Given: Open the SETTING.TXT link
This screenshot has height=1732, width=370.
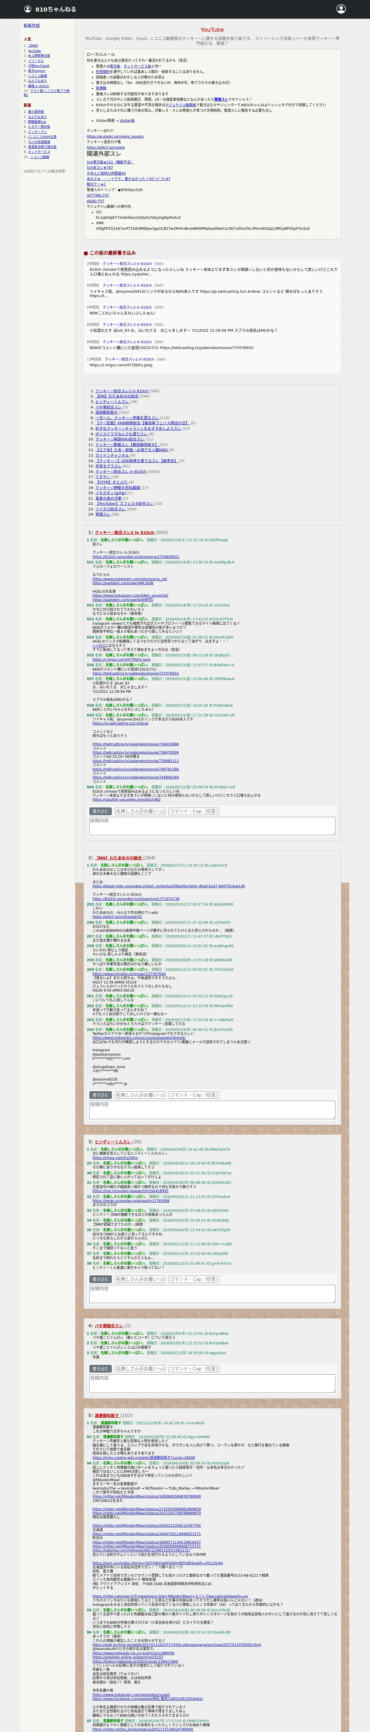Looking at the screenshot, I should click(x=98, y=196).
